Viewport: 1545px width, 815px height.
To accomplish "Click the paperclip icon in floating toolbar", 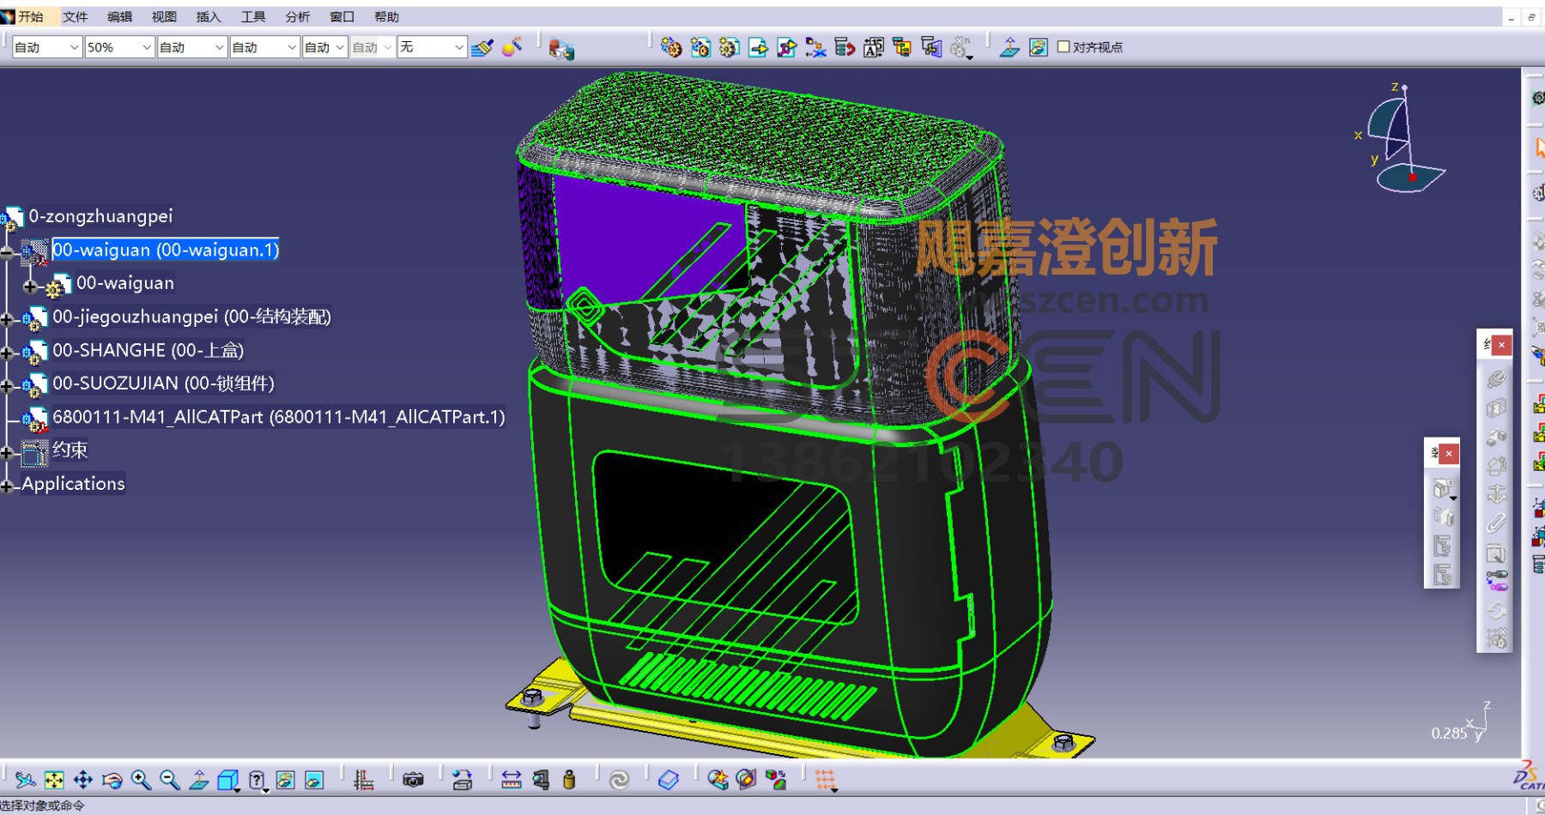I will [x=1497, y=523].
